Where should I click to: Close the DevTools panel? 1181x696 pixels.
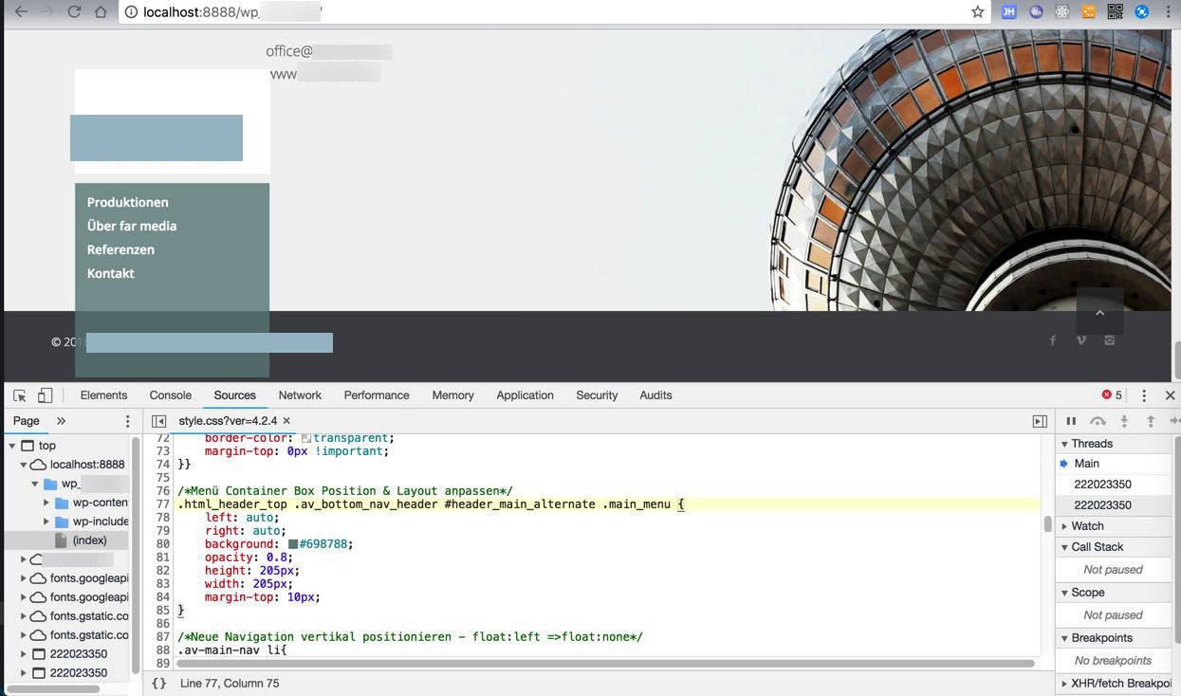tap(1170, 395)
